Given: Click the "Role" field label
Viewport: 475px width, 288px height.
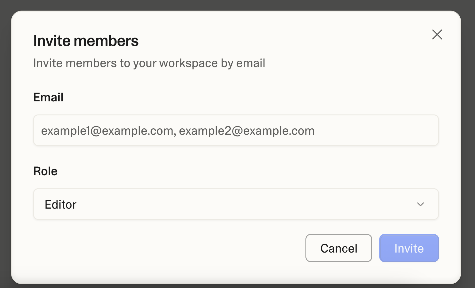Looking at the screenshot, I should click(45, 171).
